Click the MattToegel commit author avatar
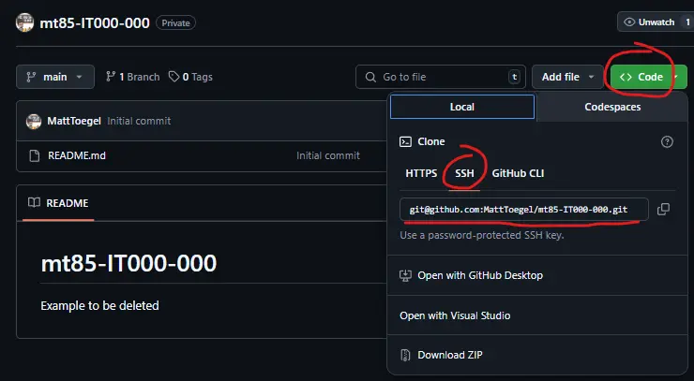 pos(34,121)
